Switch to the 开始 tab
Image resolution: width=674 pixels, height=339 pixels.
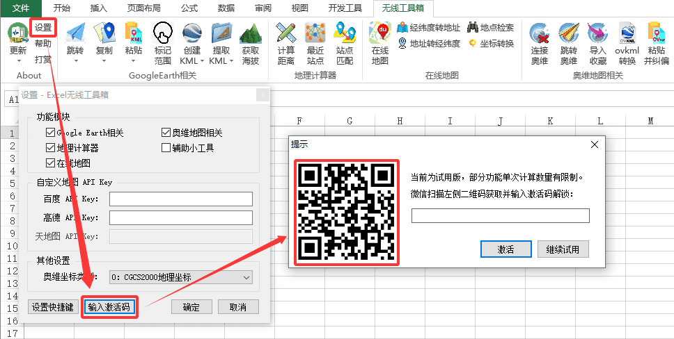click(62, 8)
